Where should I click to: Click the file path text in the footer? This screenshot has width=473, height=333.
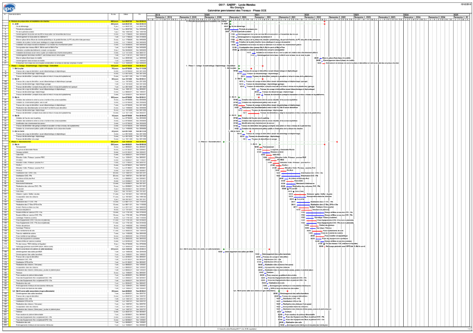pos(235,329)
